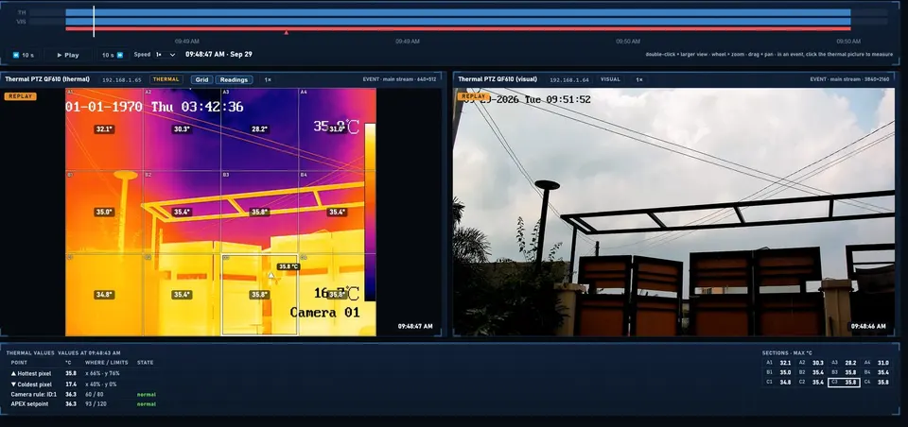Open the Speed dropdown
908x427 pixels.
point(165,55)
